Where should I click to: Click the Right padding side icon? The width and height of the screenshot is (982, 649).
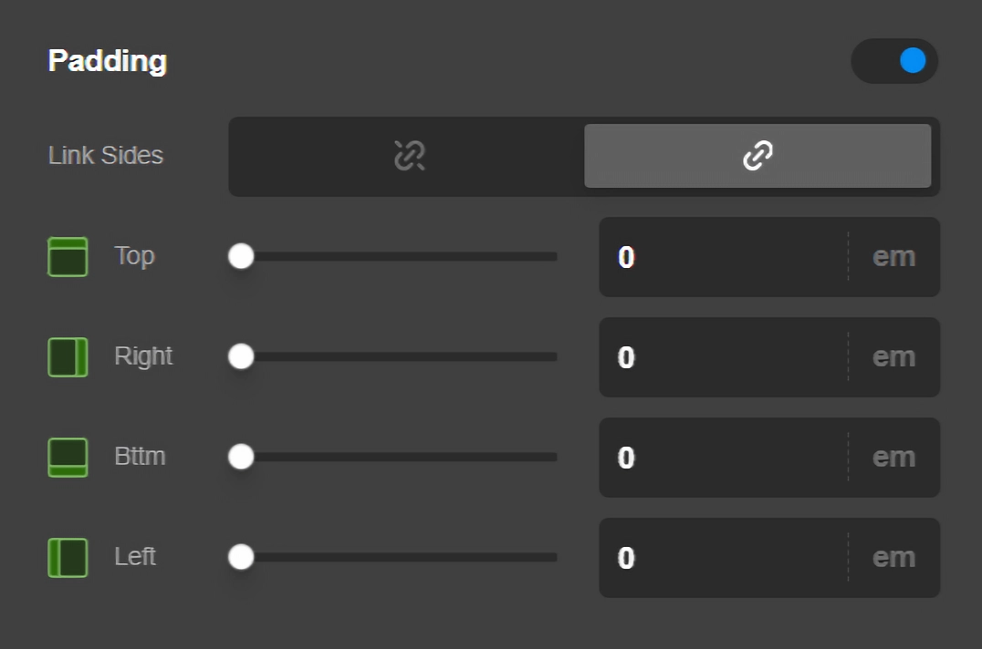(x=68, y=357)
